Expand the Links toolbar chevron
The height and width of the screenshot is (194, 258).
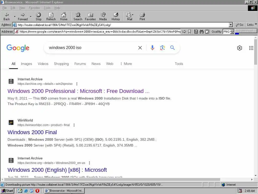coord(256,24)
